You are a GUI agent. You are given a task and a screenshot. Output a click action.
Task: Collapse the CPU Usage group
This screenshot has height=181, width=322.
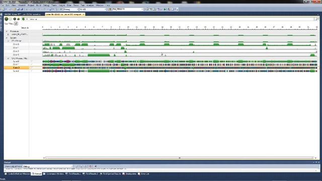(8, 41)
